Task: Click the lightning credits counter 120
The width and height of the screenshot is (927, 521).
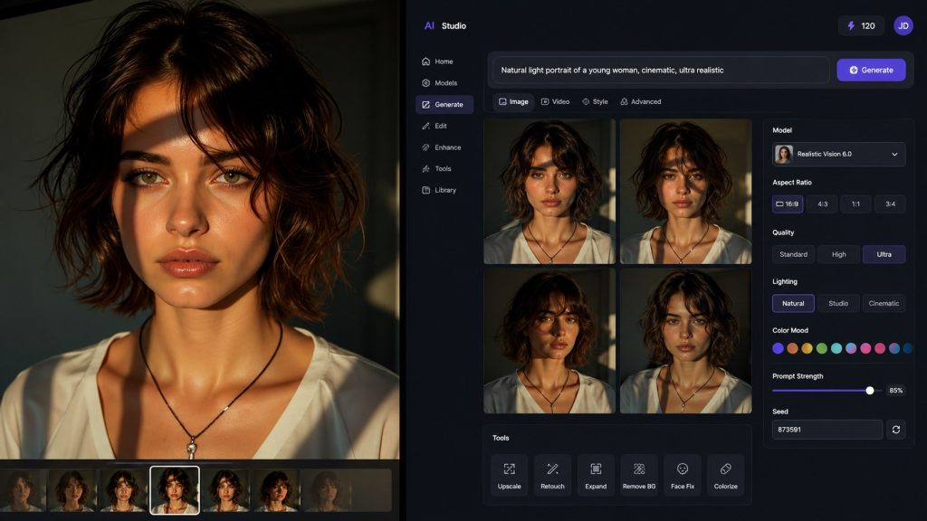Action: [861, 26]
